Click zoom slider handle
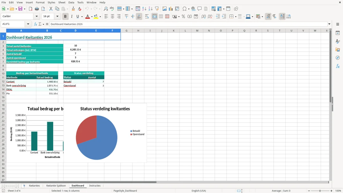This screenshot has width=343, height=193. pos(320,191)
